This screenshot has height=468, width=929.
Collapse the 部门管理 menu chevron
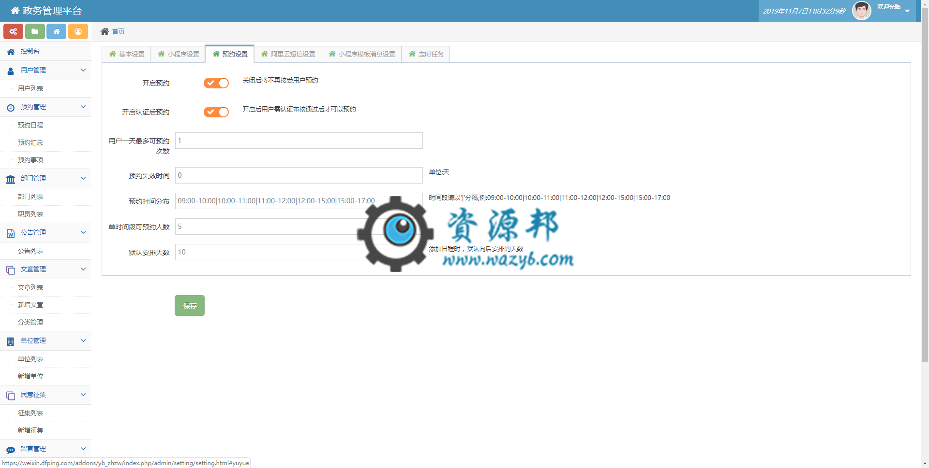(83, 178)
